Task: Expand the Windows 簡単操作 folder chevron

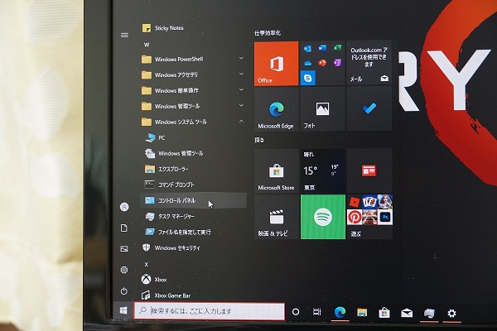Action: (x=241, y=90)
